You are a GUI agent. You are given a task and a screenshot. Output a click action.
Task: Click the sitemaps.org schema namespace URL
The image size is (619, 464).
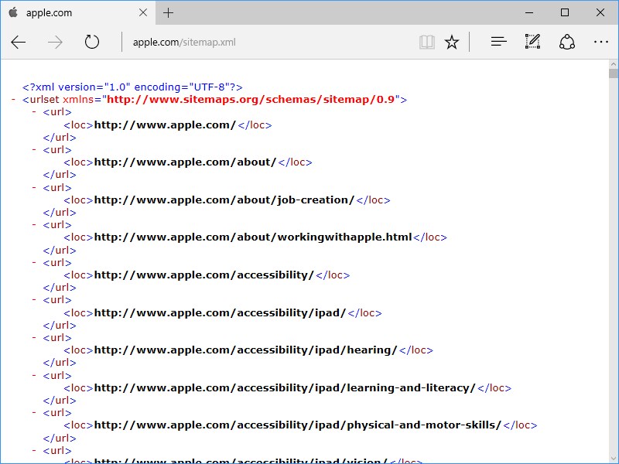[x=251, y=100]
